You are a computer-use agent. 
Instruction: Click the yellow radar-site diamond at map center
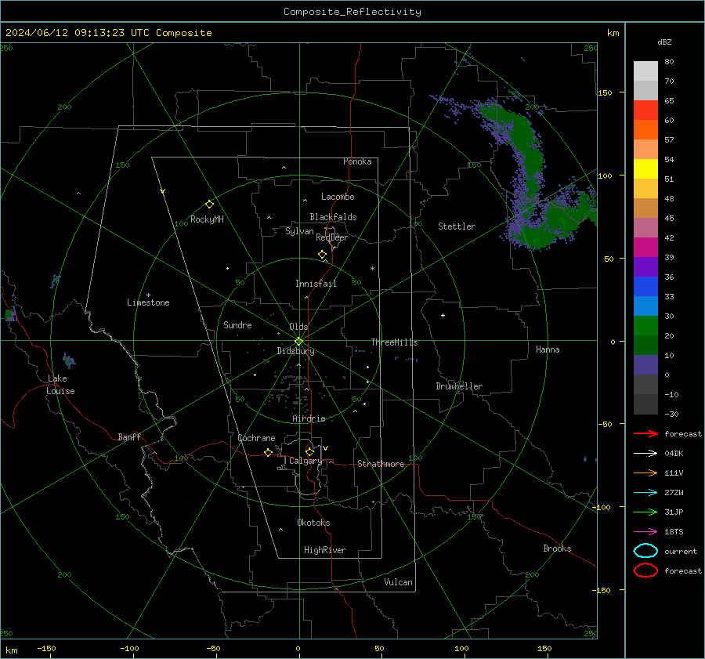point(299,342)
